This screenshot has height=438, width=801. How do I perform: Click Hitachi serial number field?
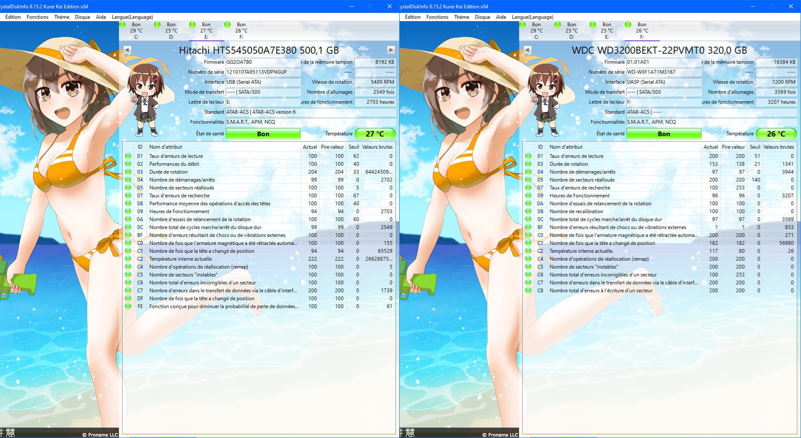click(x=263, y=72)
